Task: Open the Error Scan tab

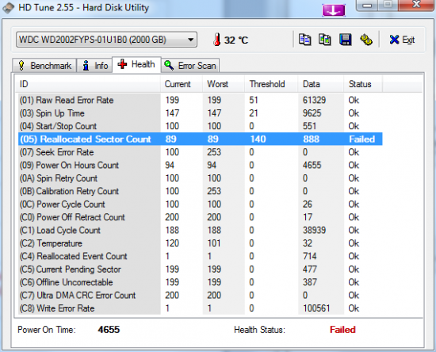Action: coord(190,66)
